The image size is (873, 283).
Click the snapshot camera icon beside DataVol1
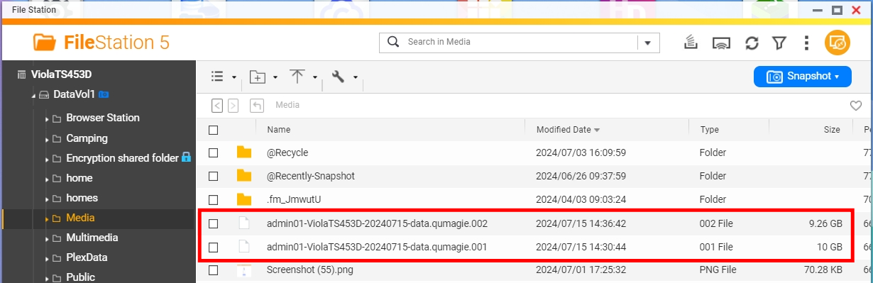pyautogui.click(x=104, y=94)
